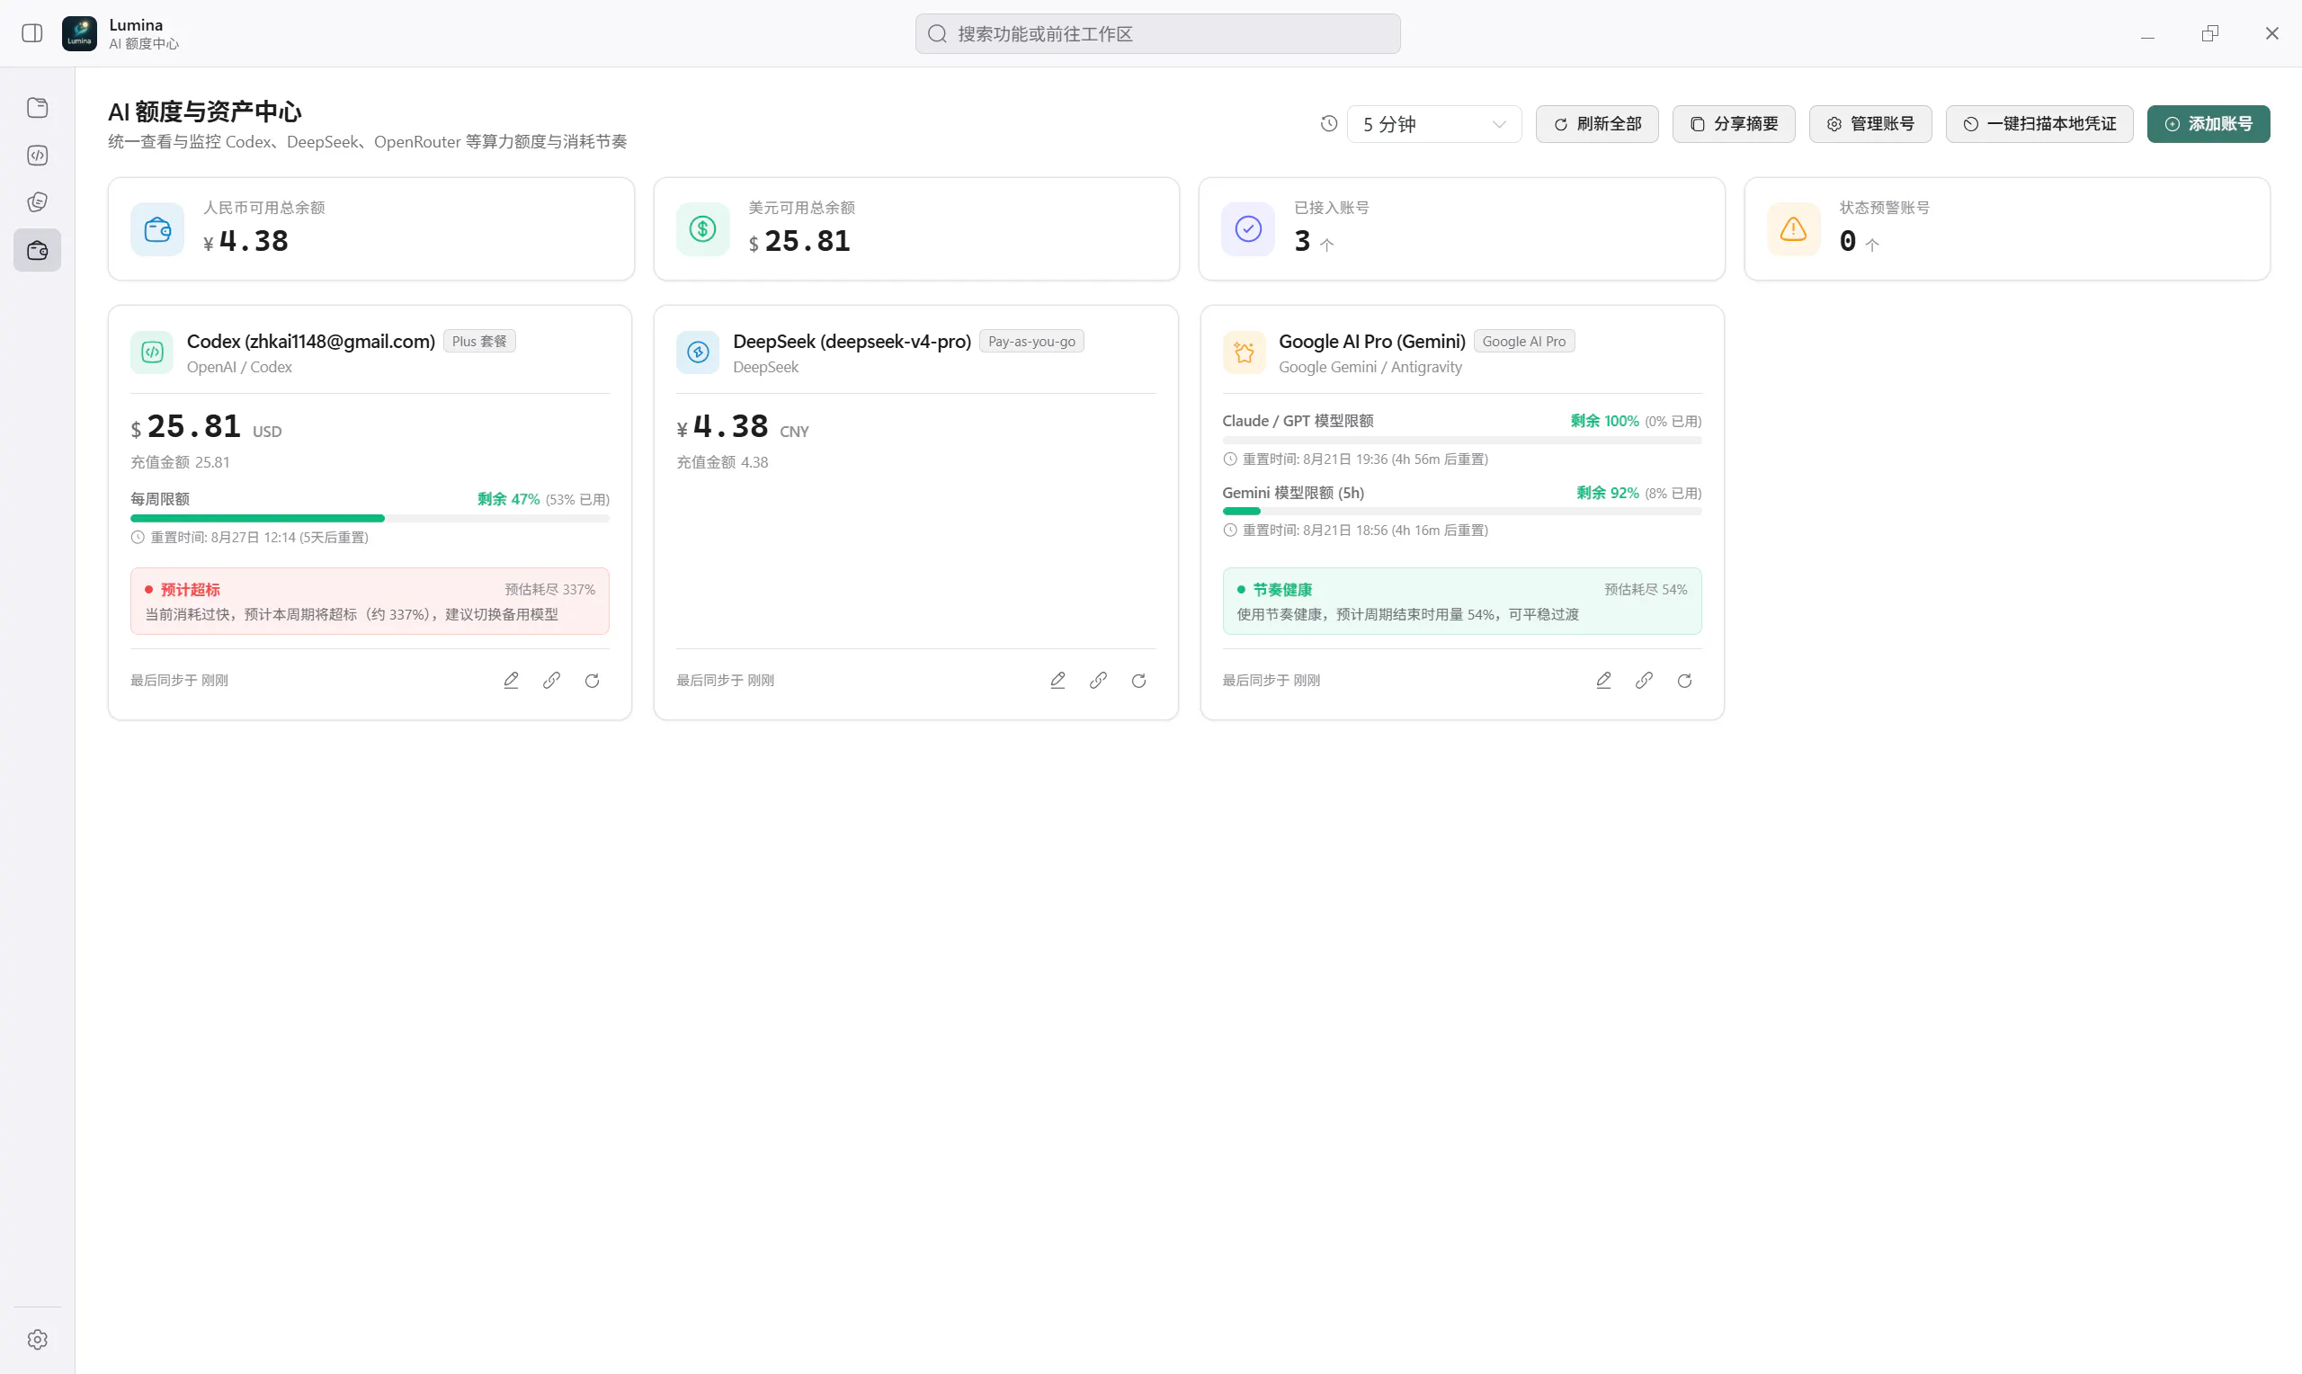Click the Pay-as-you-go badge

click(1031, 342)
